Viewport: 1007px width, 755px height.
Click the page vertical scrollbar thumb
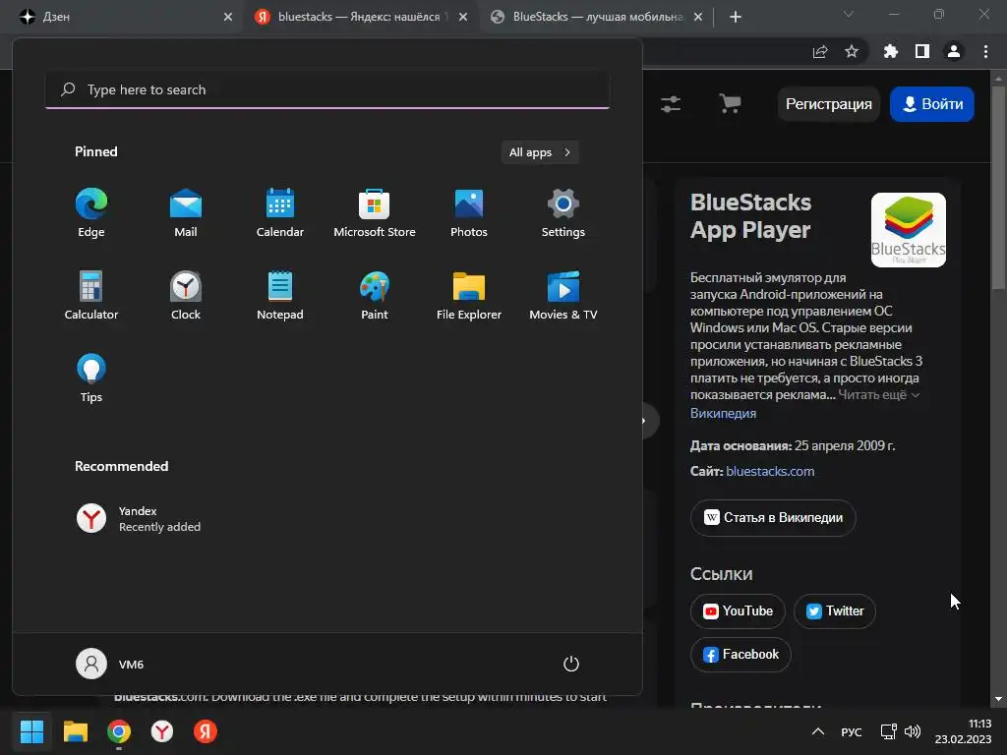click(x=998, y=186)
